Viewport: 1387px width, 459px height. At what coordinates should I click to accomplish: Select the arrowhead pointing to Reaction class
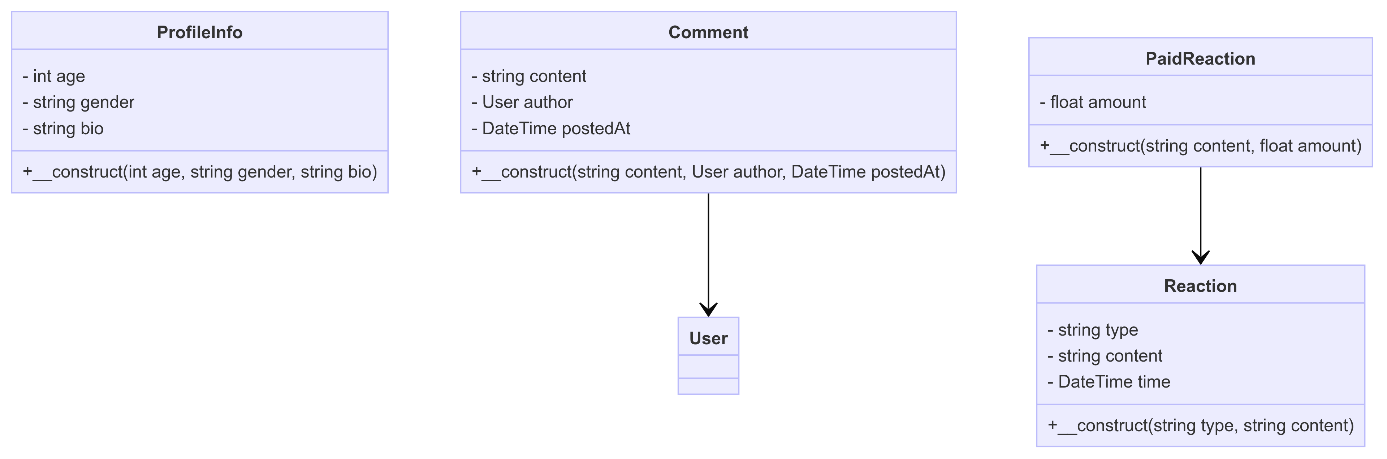pyautogui.click(x=1200, y=258)
